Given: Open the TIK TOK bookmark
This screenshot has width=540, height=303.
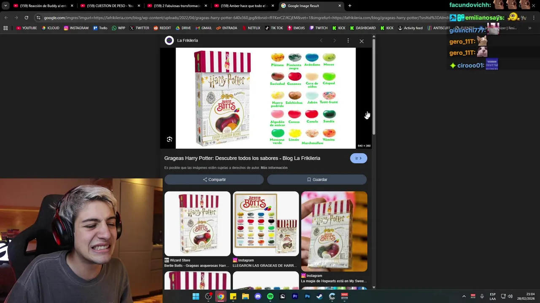Looking at the screenshot, I should click(274, 28).
